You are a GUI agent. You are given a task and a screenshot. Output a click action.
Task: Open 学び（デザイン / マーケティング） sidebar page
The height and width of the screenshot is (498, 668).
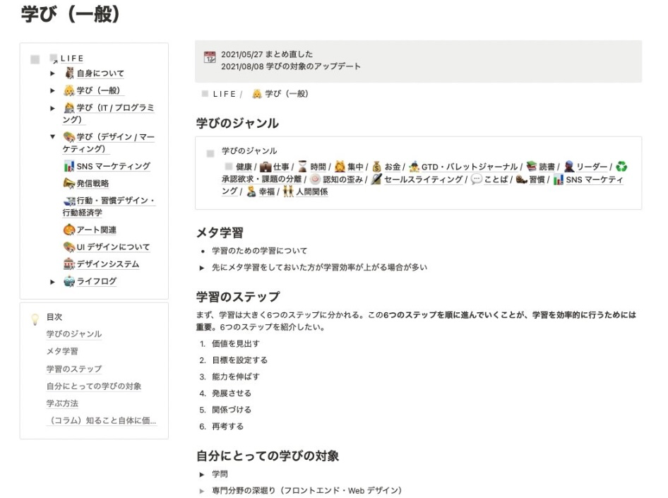pyautogui.click(x=108, y=142)
